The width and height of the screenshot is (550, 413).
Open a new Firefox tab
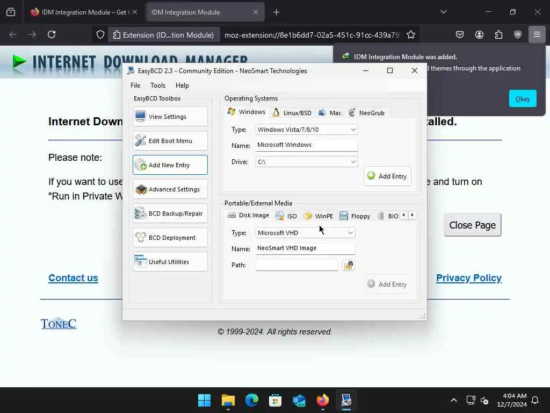coord(277,12)
